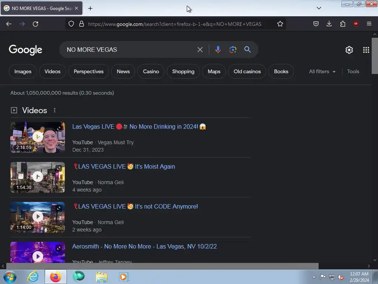Expand the All filters dropdown
The width and height of the screenshot is (378, 284).
tap(322, 71)
